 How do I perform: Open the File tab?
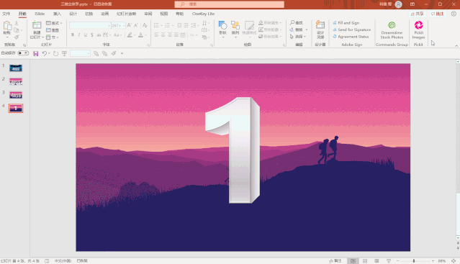coord(6,14)
